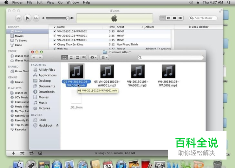Open the View menu

pos(50,2)
